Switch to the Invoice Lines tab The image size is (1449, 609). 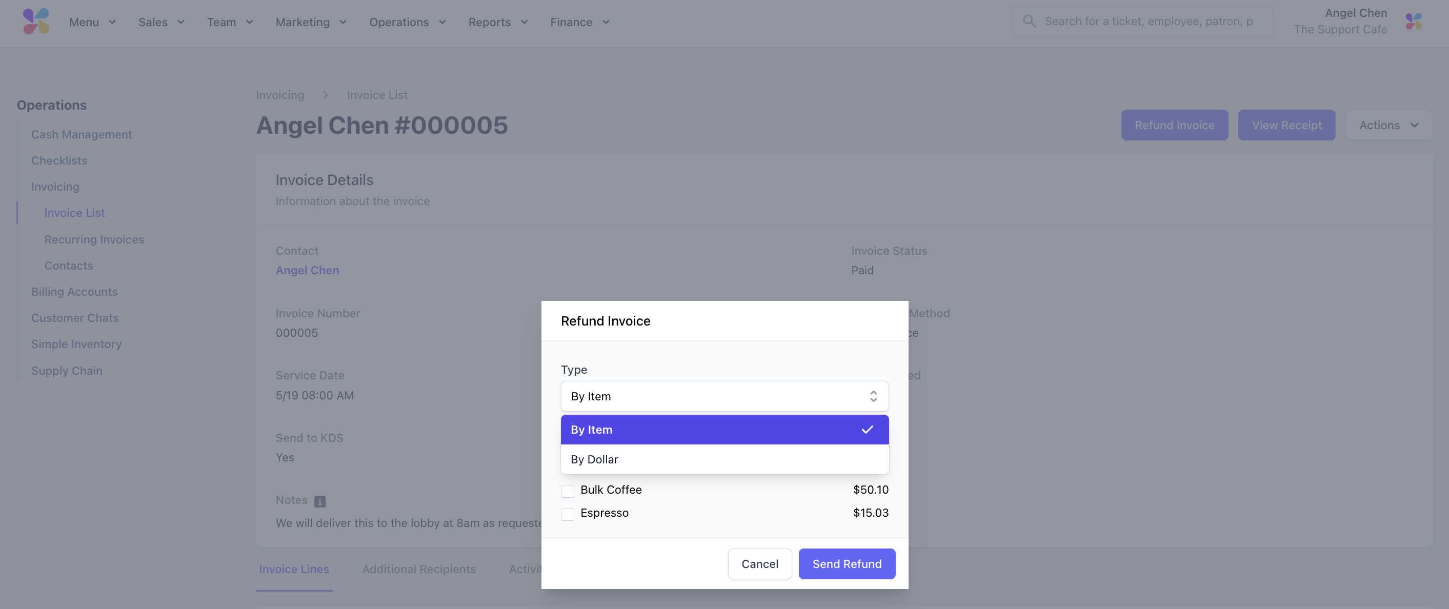294,569
